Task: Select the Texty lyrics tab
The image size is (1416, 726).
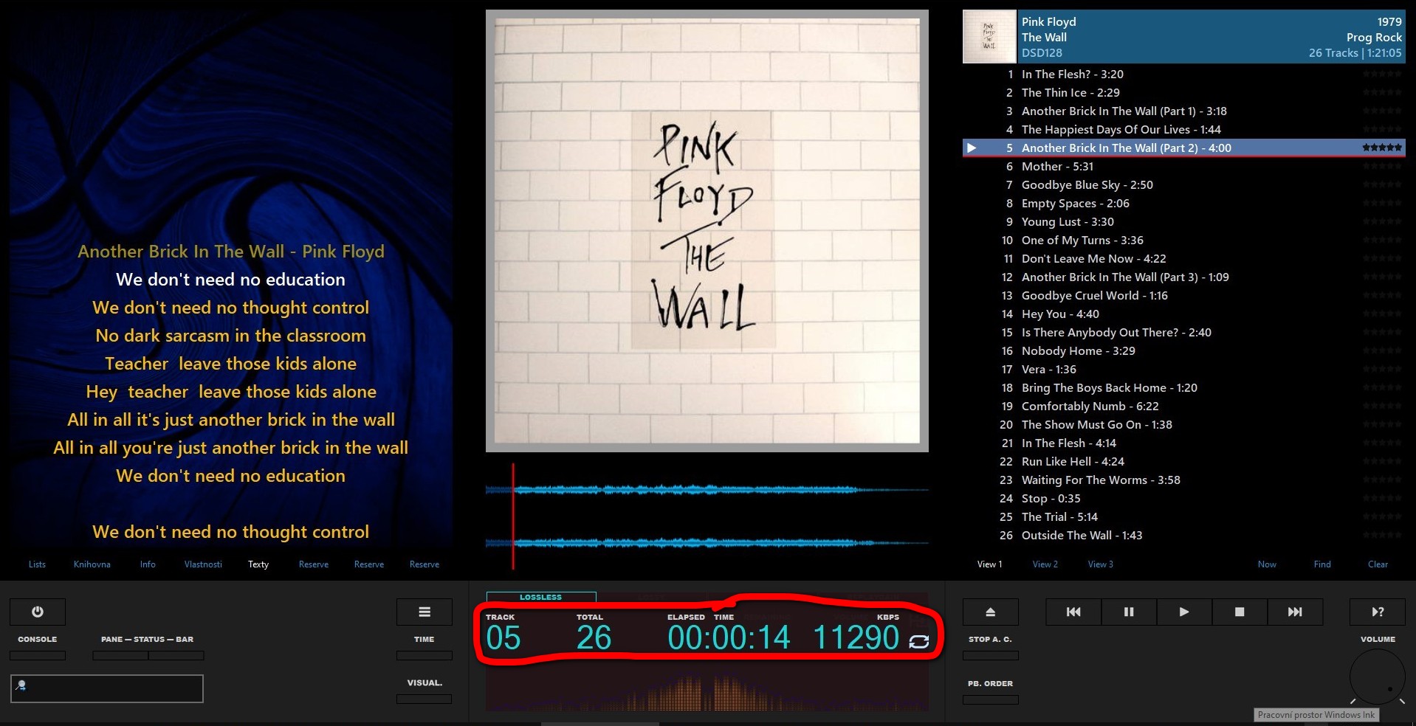Action: 258,564
